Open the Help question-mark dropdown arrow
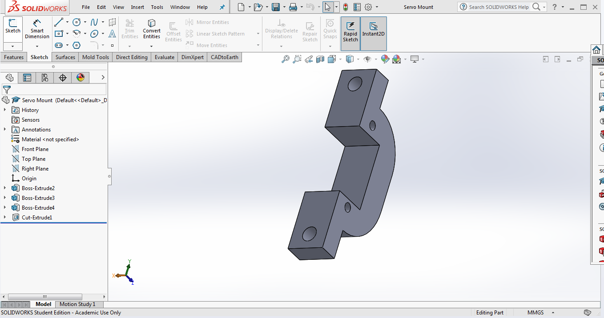The width and height of the screenshot is (604, 318). click(x=563, y=7)
